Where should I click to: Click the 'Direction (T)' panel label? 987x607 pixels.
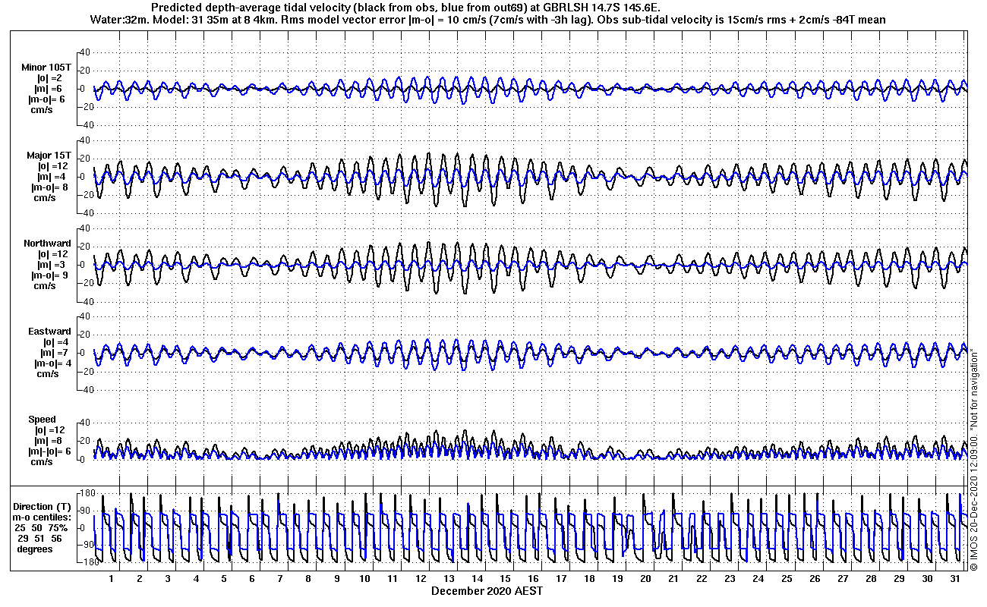(x=43, y=507)
